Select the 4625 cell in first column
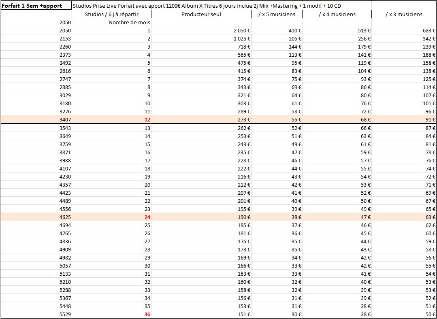This screenshot has width=437, height=319. [x=65, y=217]
